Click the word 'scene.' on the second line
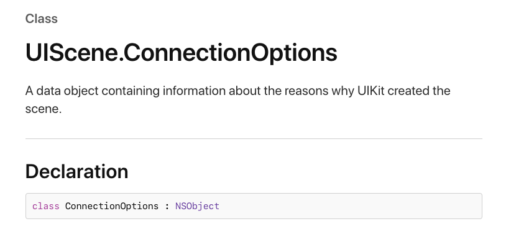506x252 pixels. pyautogui.click(x=44, y=109)
